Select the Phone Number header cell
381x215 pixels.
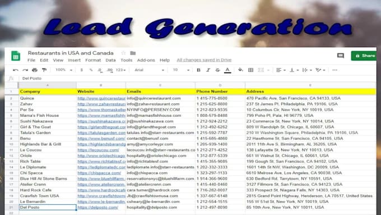pos(220,92)
